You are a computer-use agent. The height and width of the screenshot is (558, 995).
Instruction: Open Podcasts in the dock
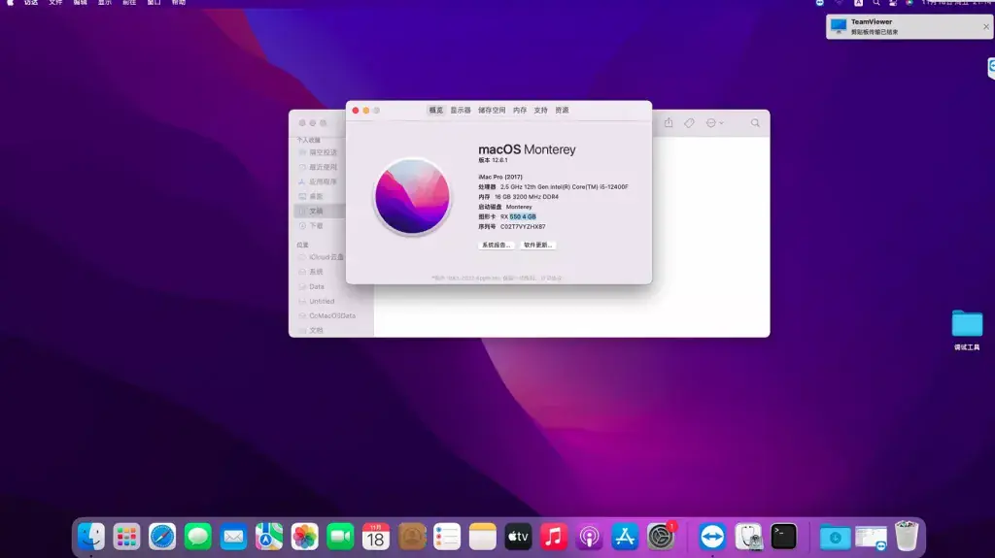(x=589, y=537)
